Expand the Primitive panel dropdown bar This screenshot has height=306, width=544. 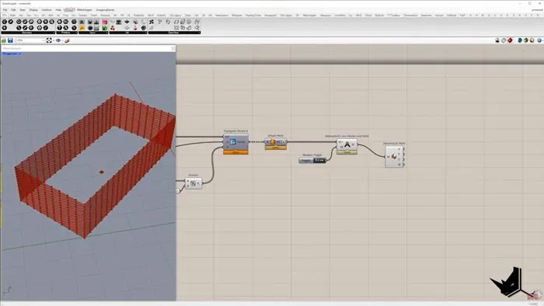[x=67, y=33]
